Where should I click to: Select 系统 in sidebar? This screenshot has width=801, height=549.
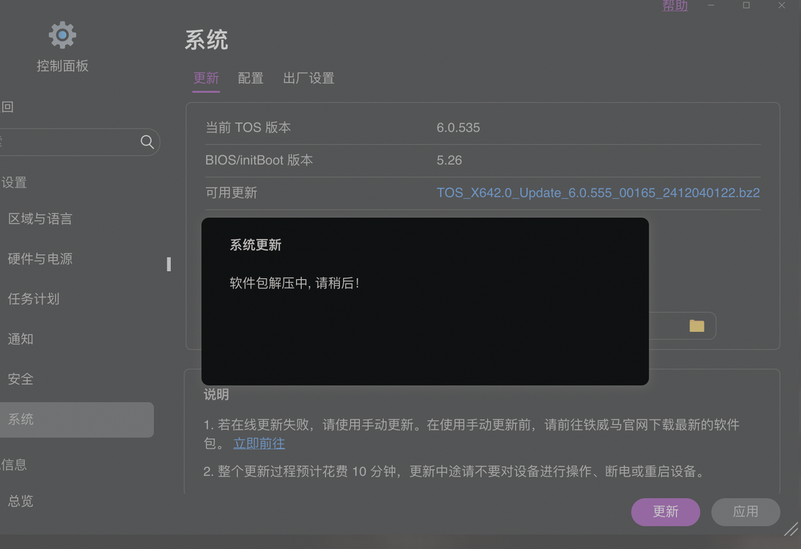coord(77,419)
